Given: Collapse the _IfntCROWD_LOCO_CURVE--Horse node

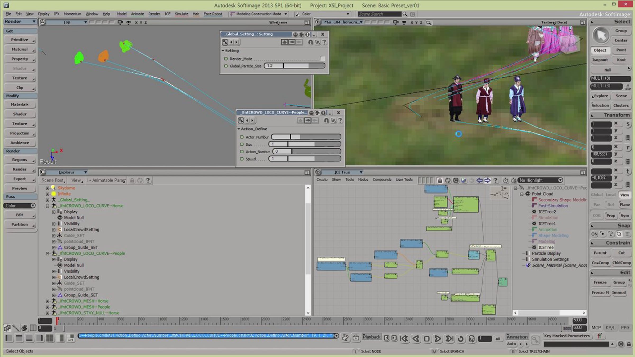Looking at the screenshot, I should pyautogui.click(x=47, y=206).
